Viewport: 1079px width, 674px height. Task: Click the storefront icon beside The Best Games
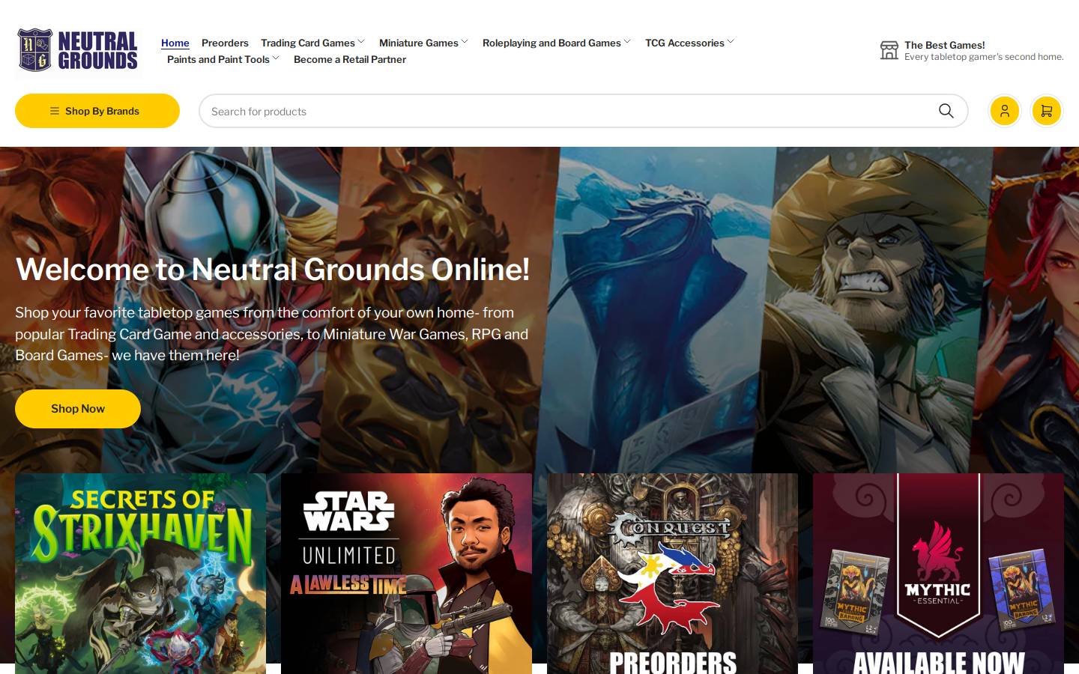click(889, 50)
